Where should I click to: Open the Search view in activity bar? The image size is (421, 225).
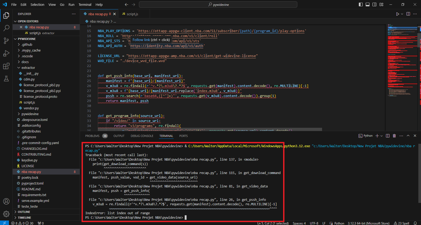click(x=6, y=28)
